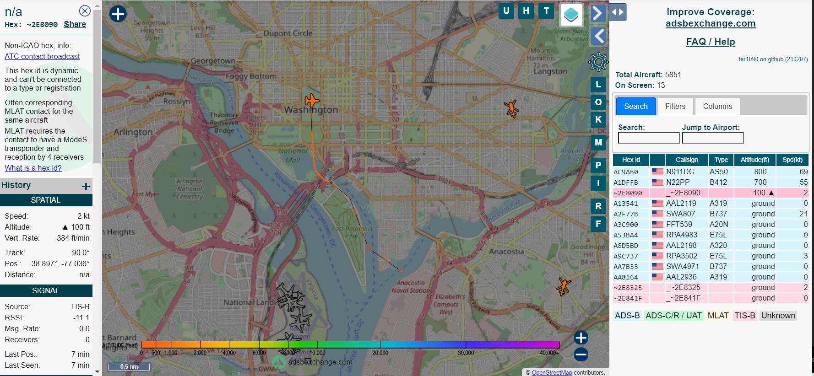Expand the History section
This screenshot has height=376, width=814.
pos(85,186)
